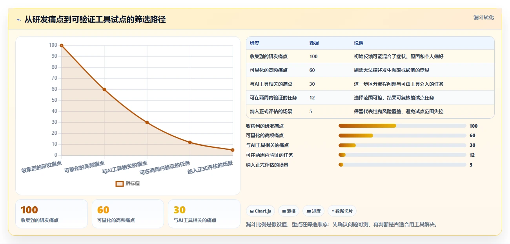Click the chart data point at value 5

point(233,150)
